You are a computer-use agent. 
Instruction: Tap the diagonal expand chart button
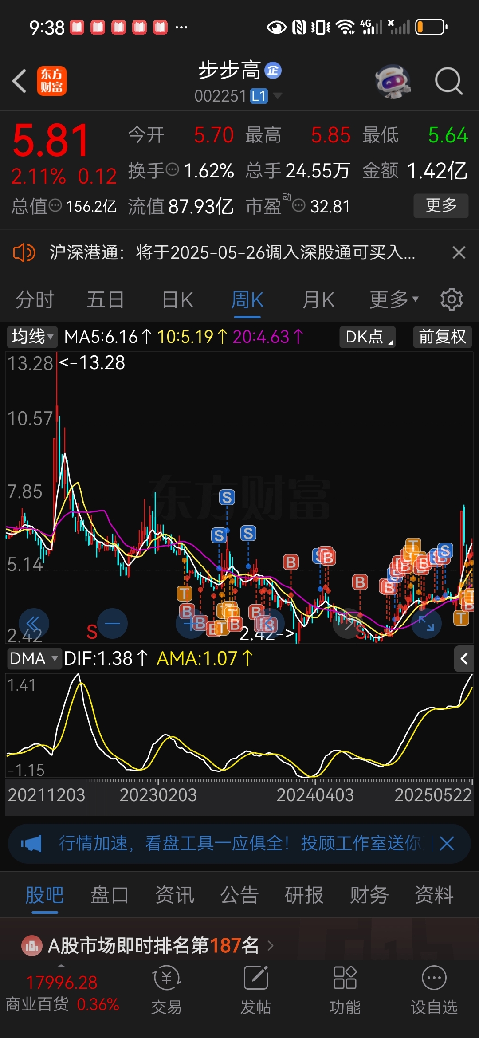(x=427, y=623)
